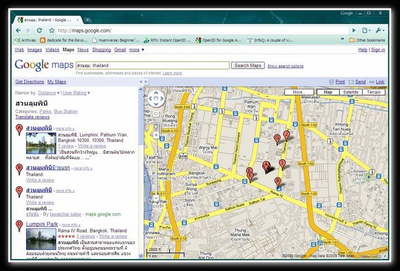Click the Print link with printer icon
This screenshot has width=400, height=271.
click(337, 82)
